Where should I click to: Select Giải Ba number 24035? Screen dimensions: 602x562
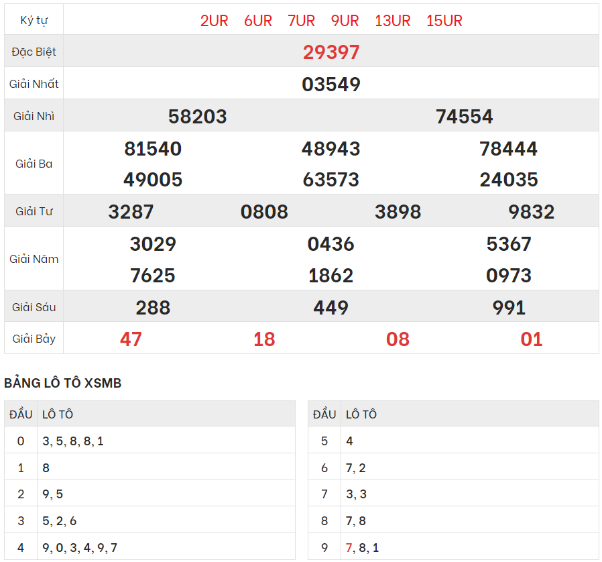click(509, 180)
